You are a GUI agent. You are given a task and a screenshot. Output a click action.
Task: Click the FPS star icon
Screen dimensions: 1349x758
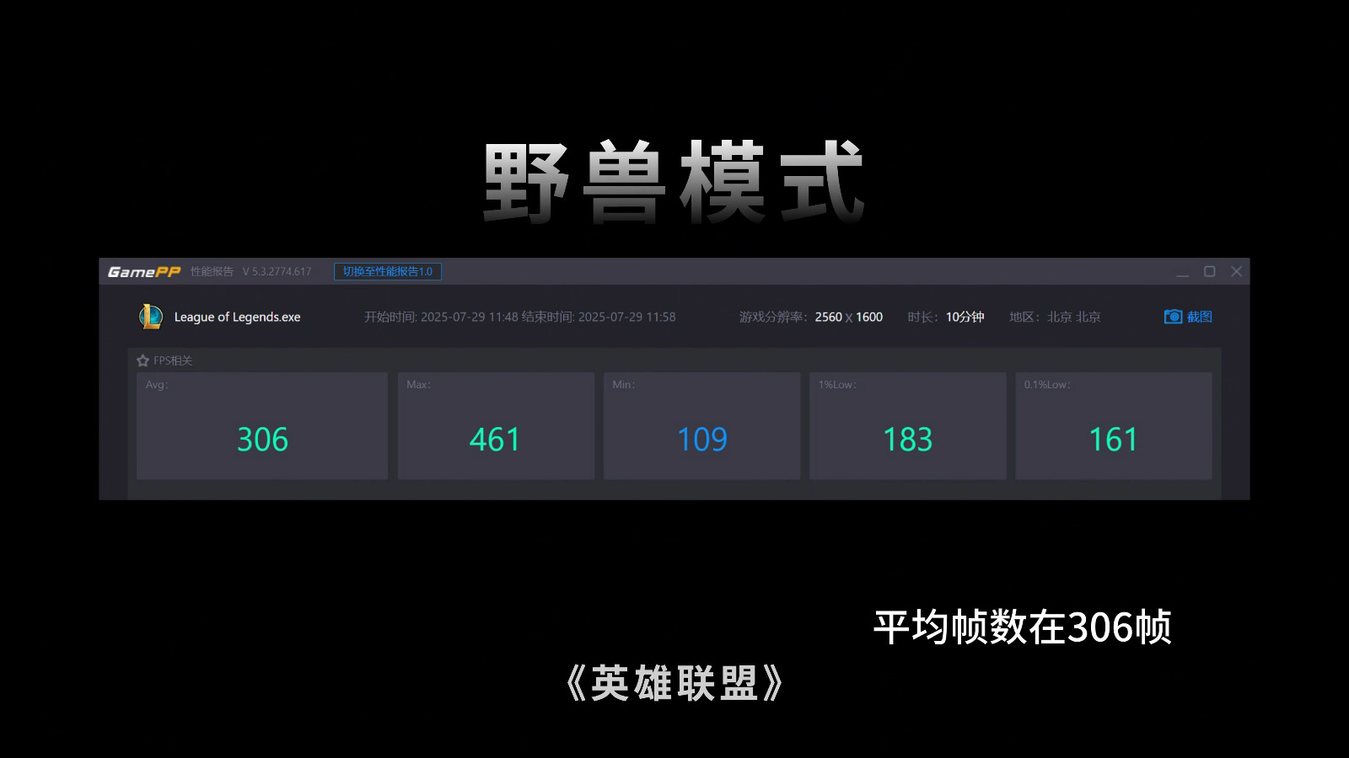click(x=142, y=360)
